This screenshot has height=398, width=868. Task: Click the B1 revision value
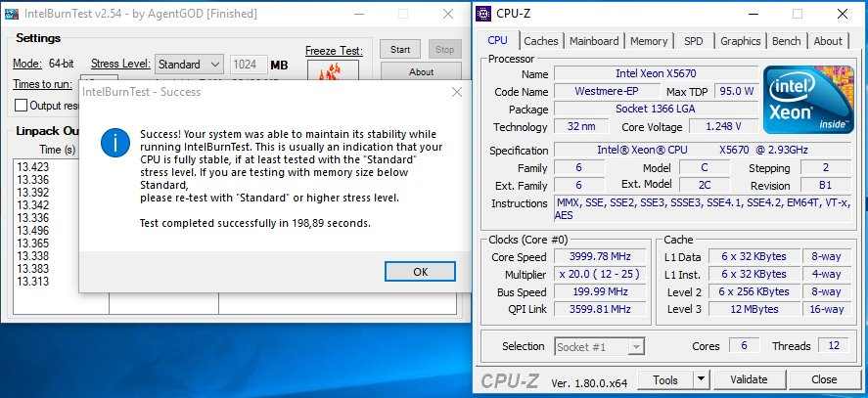click(x=825, y=186)
